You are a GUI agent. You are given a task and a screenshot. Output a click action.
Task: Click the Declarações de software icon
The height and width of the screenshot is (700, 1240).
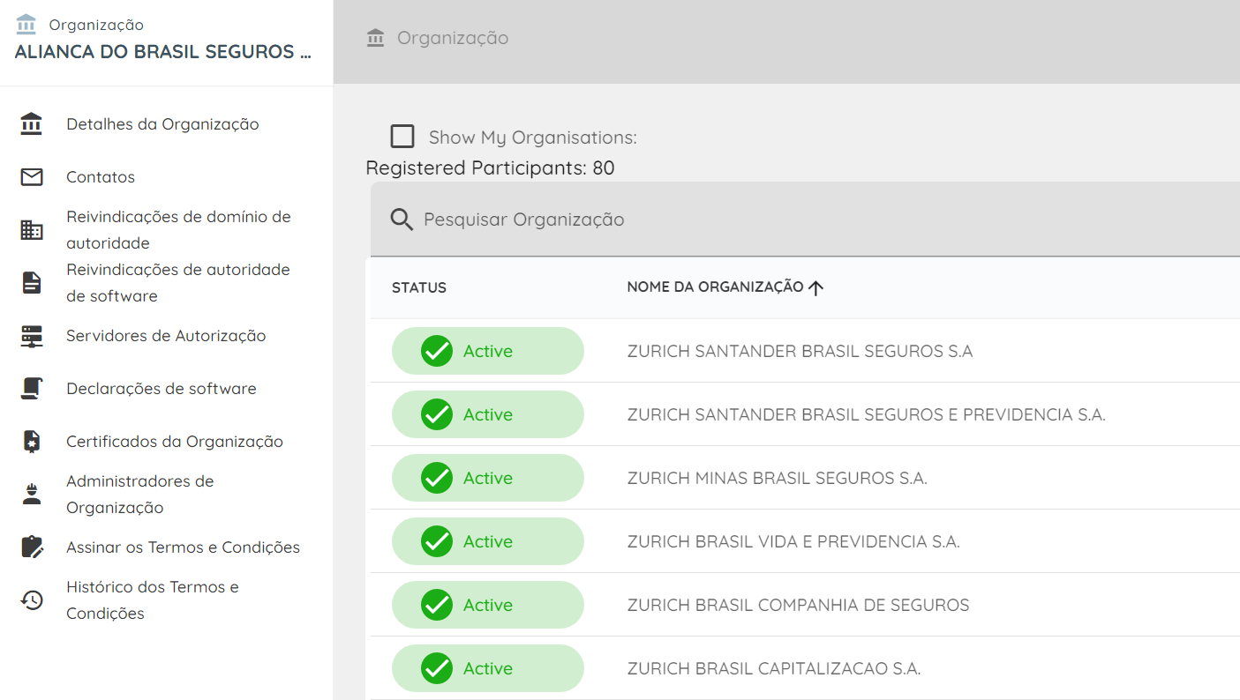point(32,389)
